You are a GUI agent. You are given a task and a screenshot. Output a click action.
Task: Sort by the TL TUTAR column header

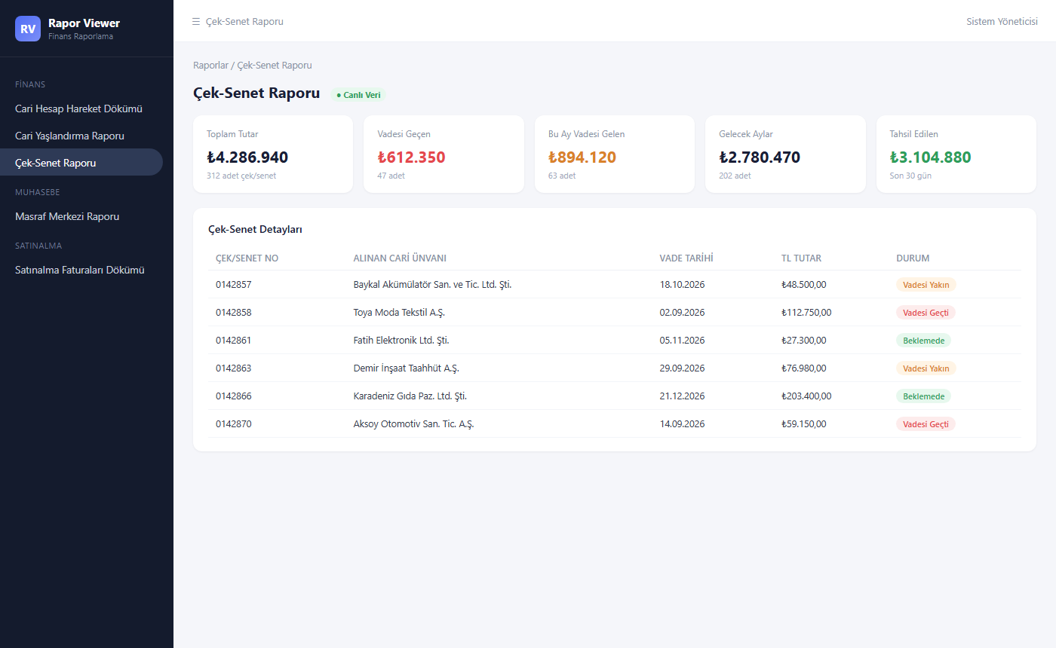point(801,258)
